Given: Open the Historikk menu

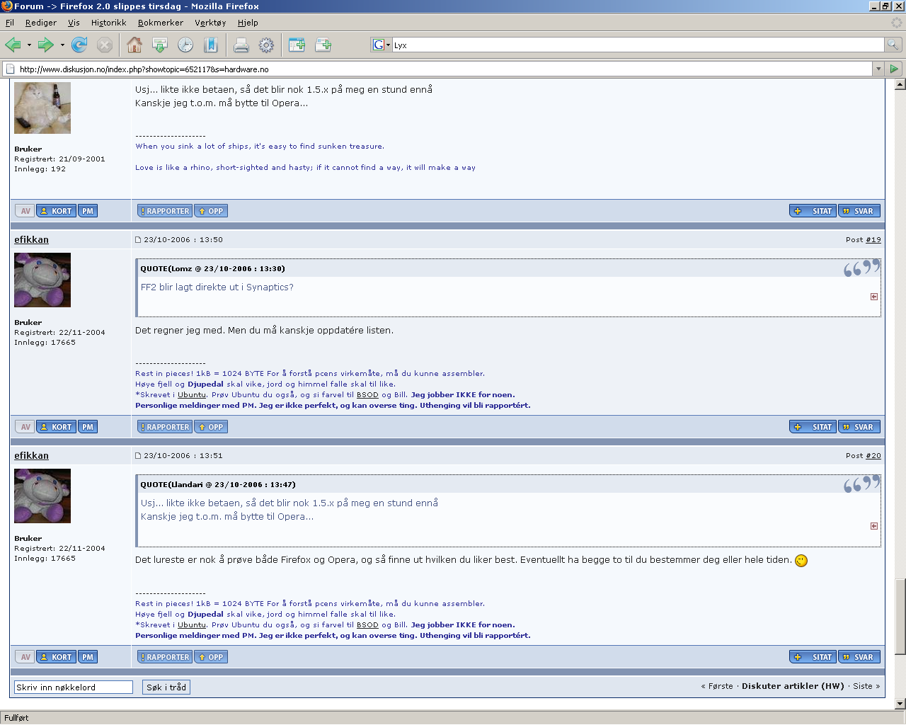Looking at the screenshot, I should (x=108, y=23).
